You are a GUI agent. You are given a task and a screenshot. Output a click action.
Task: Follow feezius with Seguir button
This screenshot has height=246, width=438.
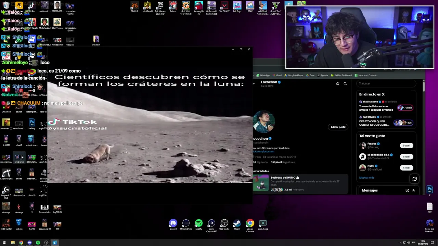[407, 146]
